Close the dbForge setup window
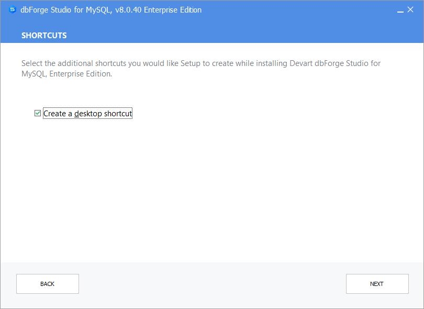The image size is (424, 309). tap(410, 10)
